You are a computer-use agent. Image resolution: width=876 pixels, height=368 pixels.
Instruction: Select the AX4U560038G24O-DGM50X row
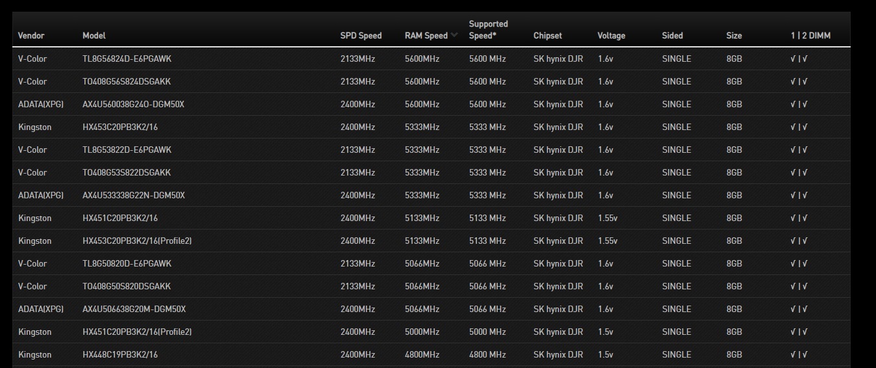coord(133,104)
